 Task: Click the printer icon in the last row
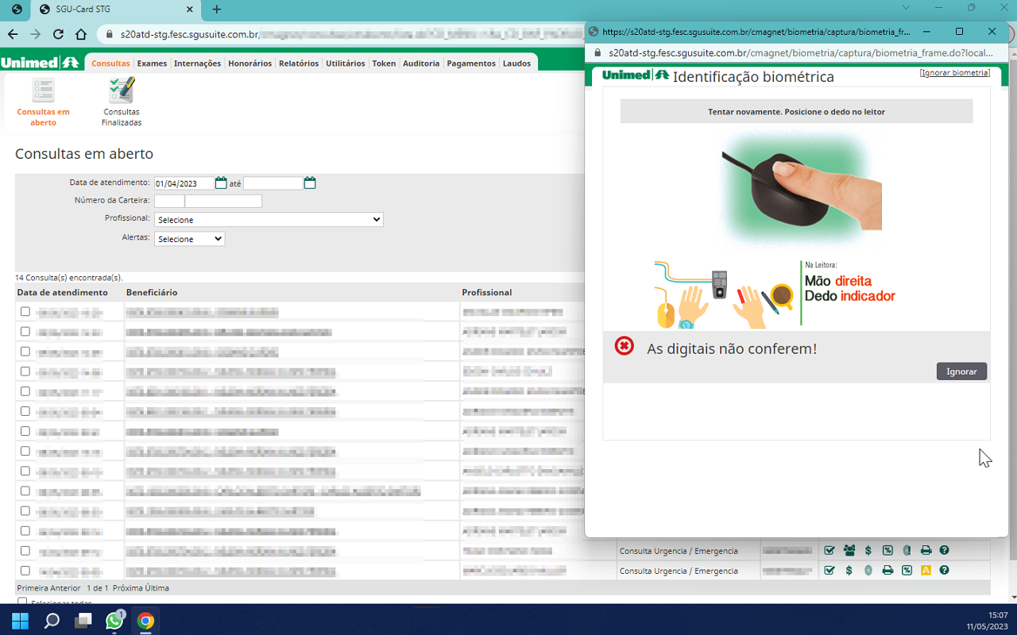(x=887, y=571)
